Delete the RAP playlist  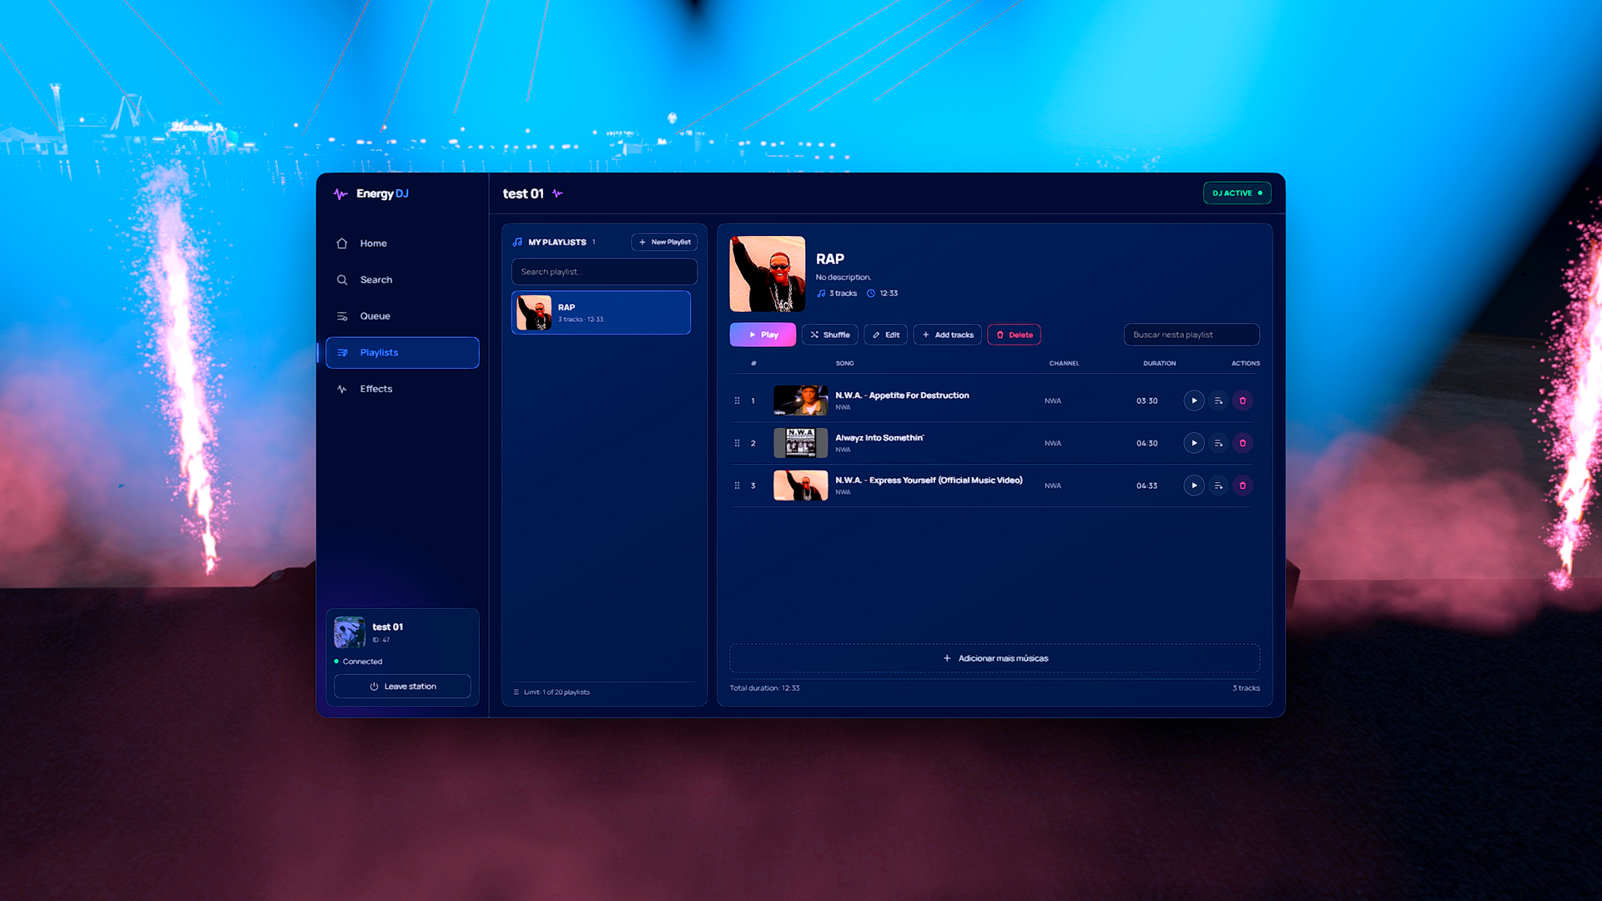point(1014,335)
